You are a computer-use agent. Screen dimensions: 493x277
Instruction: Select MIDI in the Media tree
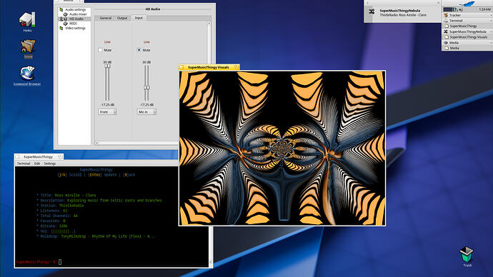(73, 24)
